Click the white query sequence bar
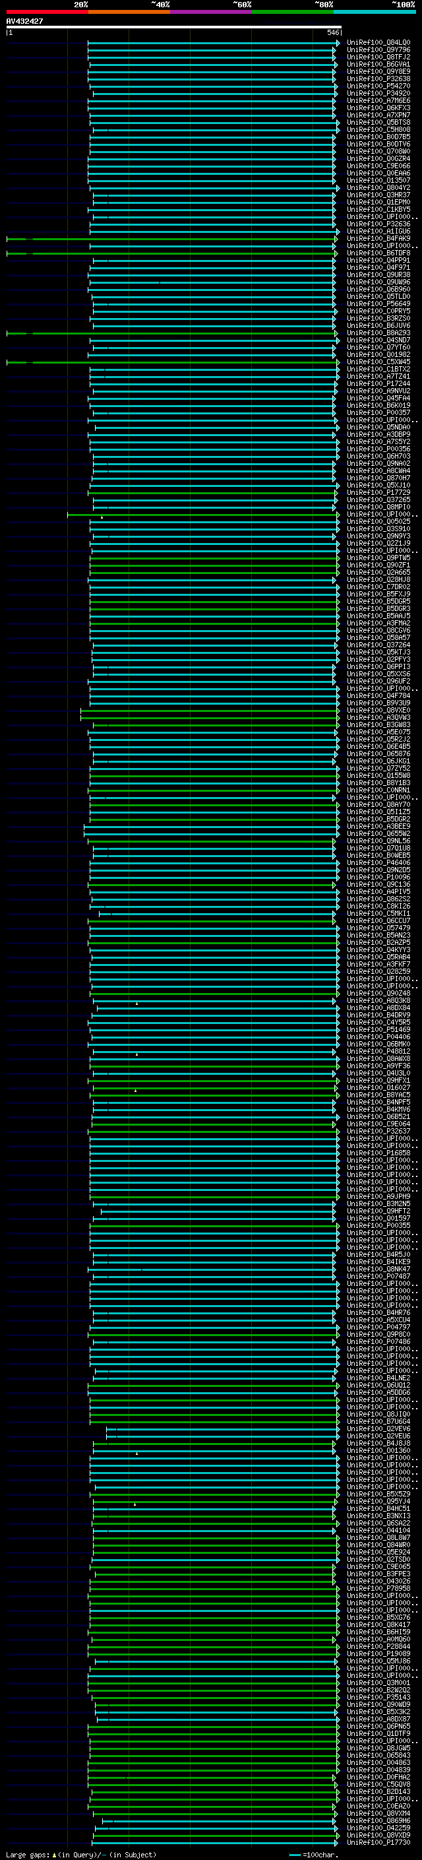This screenshot has width=422, height=1860. 174,26
